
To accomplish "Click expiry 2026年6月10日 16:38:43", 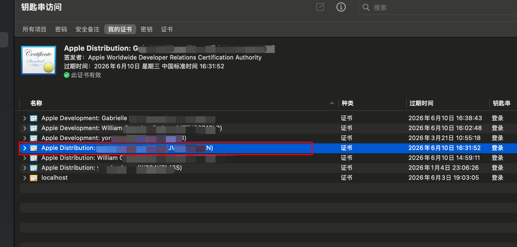I will (445, 118).
